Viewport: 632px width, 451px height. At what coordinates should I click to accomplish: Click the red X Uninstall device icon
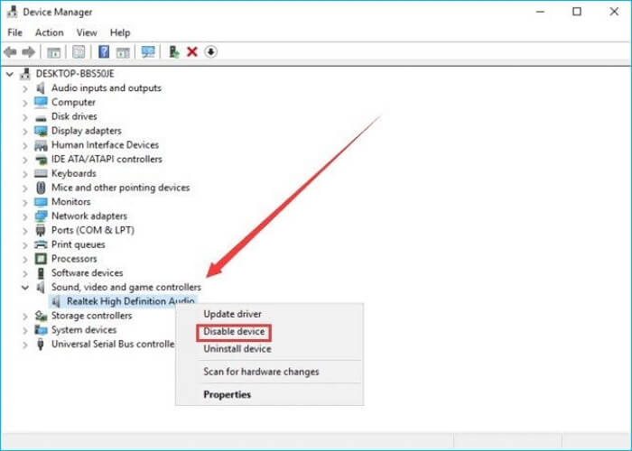(192, 52)
